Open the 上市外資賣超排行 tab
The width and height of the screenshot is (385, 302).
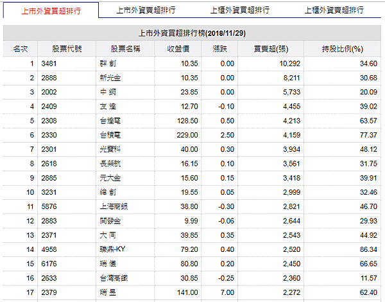tap(146, 10)
